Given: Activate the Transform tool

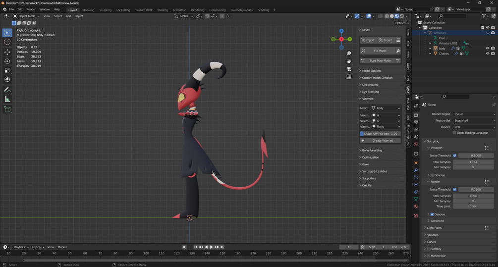Looking at the screenshot, I should [7, 79].
